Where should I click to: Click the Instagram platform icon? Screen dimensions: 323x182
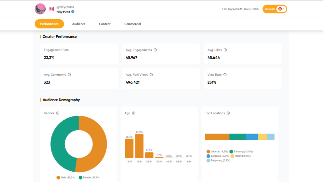(52, 9)
